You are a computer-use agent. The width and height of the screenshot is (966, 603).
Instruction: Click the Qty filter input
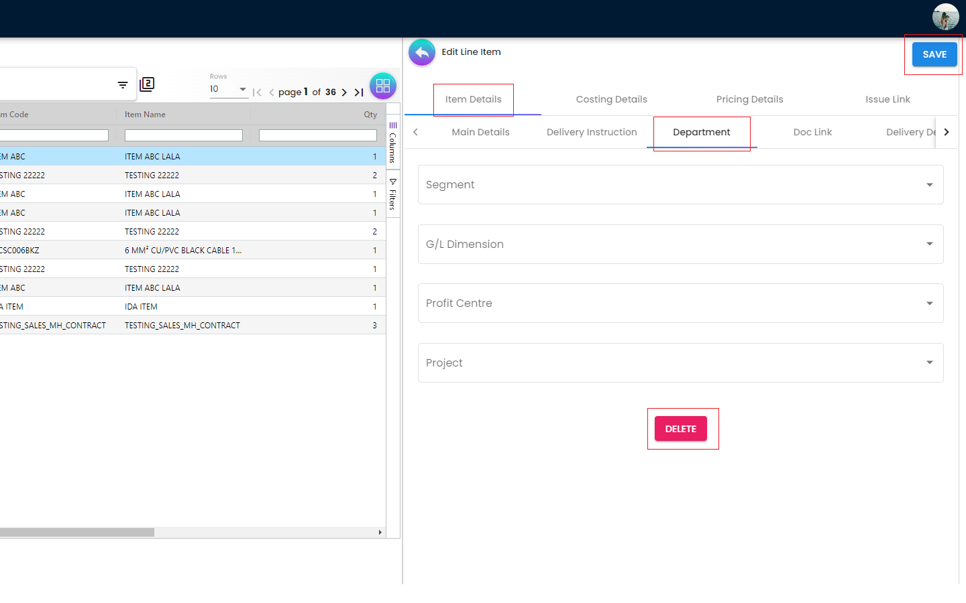(318, 135)
